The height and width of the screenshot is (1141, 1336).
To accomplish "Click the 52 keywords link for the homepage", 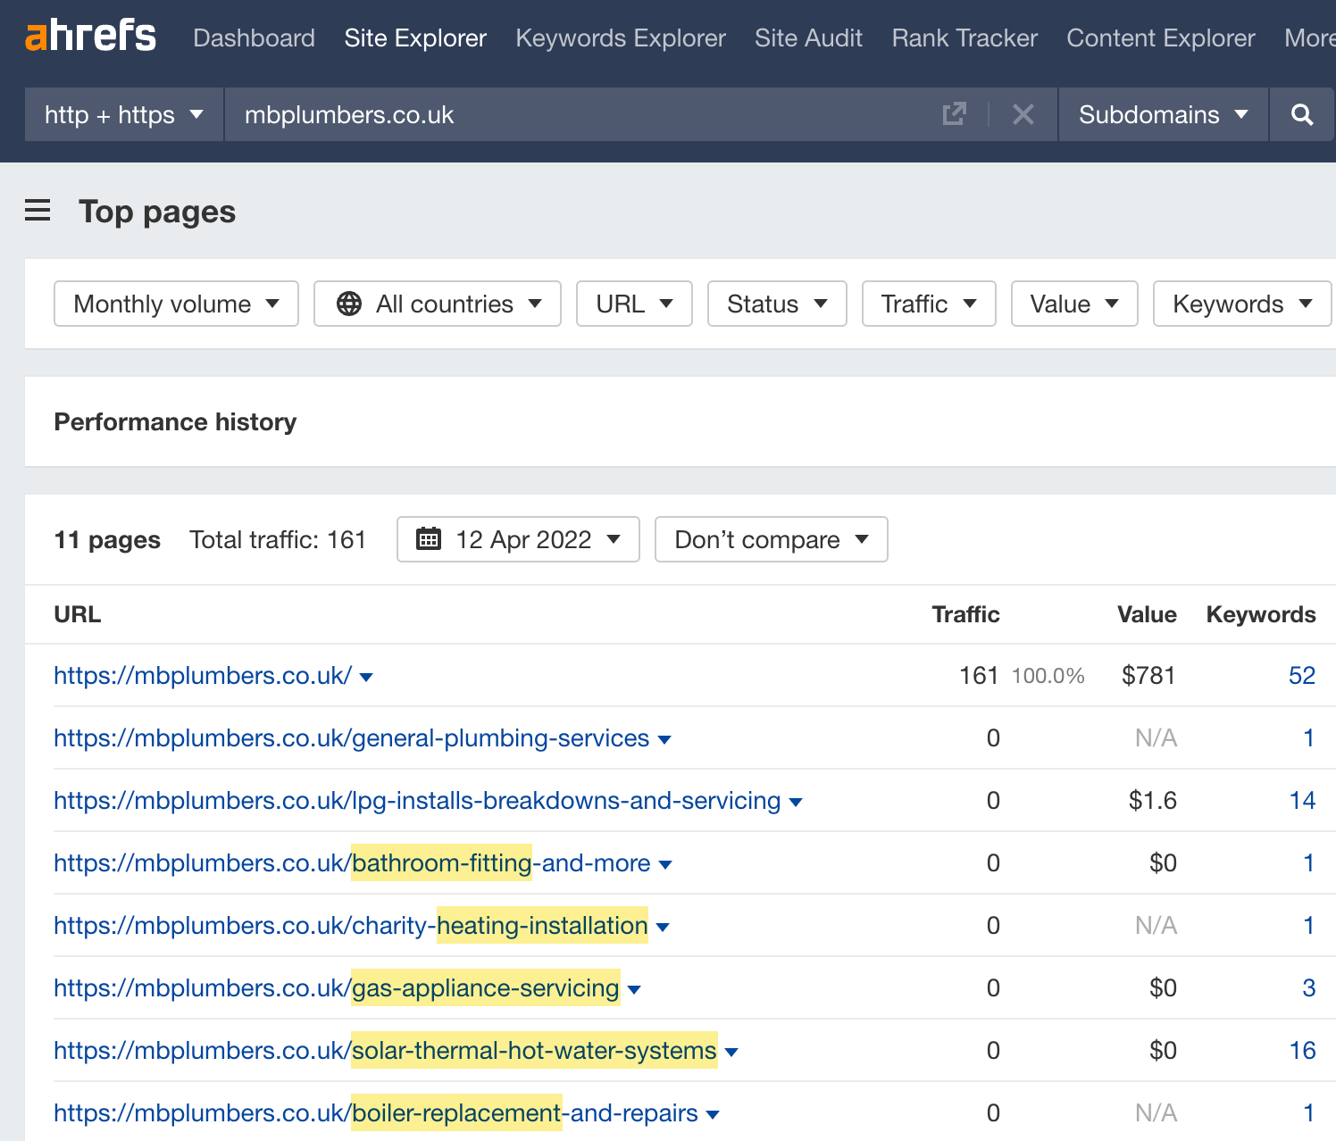I will (x=1301, y=676).
